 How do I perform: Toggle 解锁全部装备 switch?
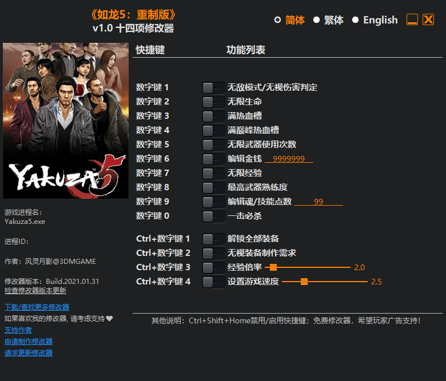coord(213,239)
